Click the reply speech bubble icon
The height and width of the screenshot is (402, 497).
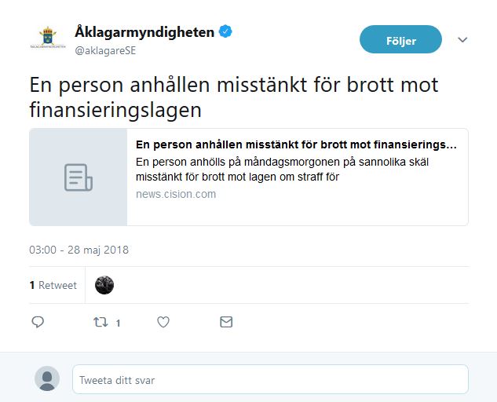click(38, 322)
